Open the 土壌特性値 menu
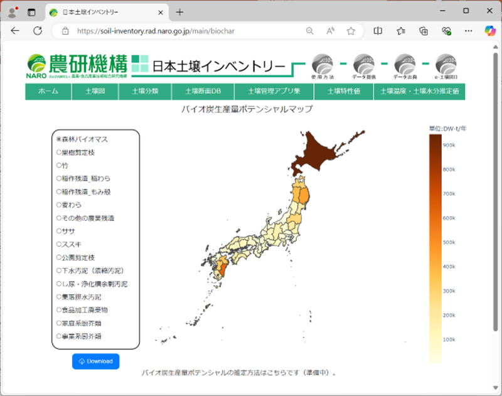 point(343,92)
